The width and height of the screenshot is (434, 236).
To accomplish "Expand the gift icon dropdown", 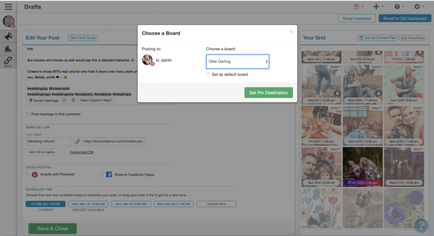I will click(358, 7).
